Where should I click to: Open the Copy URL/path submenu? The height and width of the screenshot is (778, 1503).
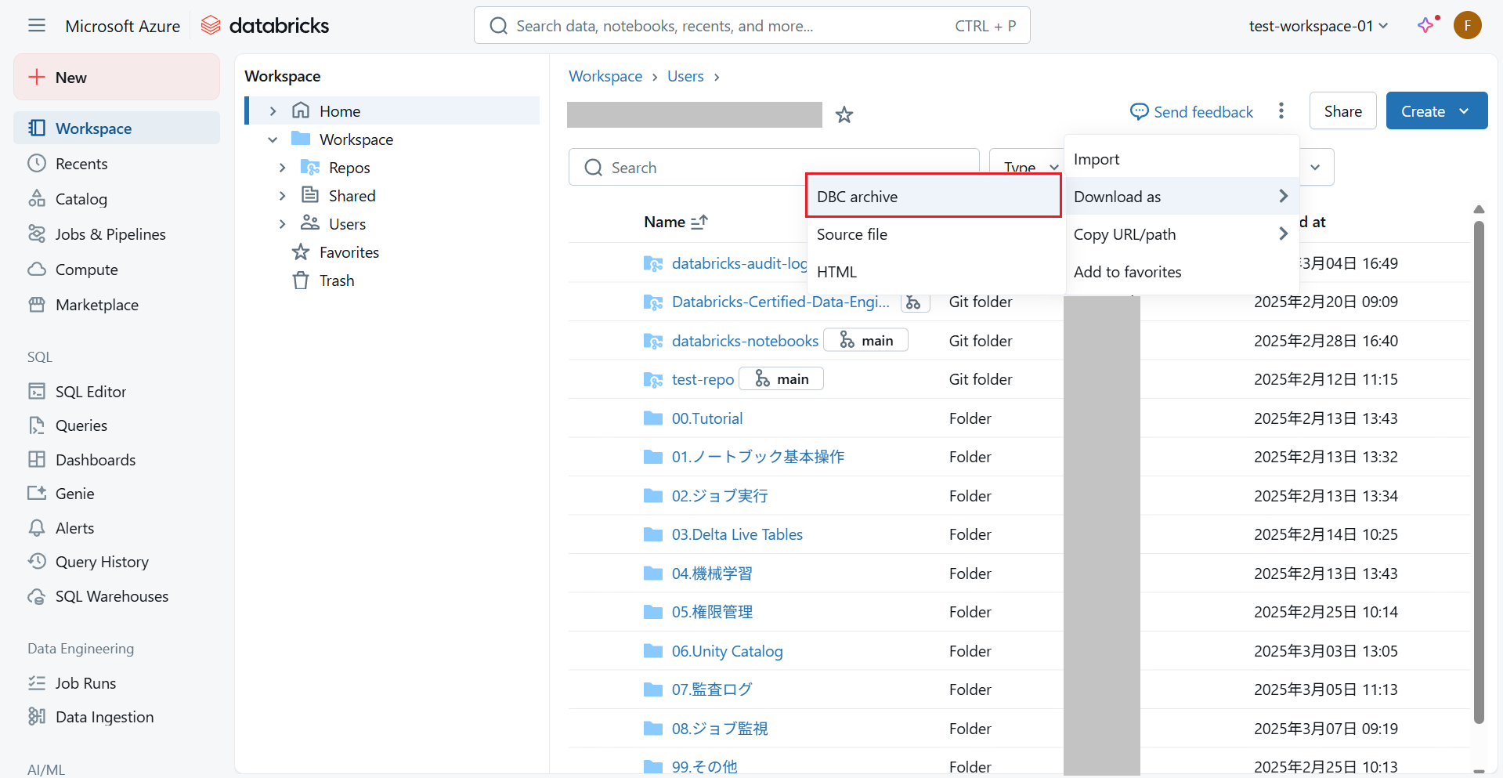tap(1182, 234)
